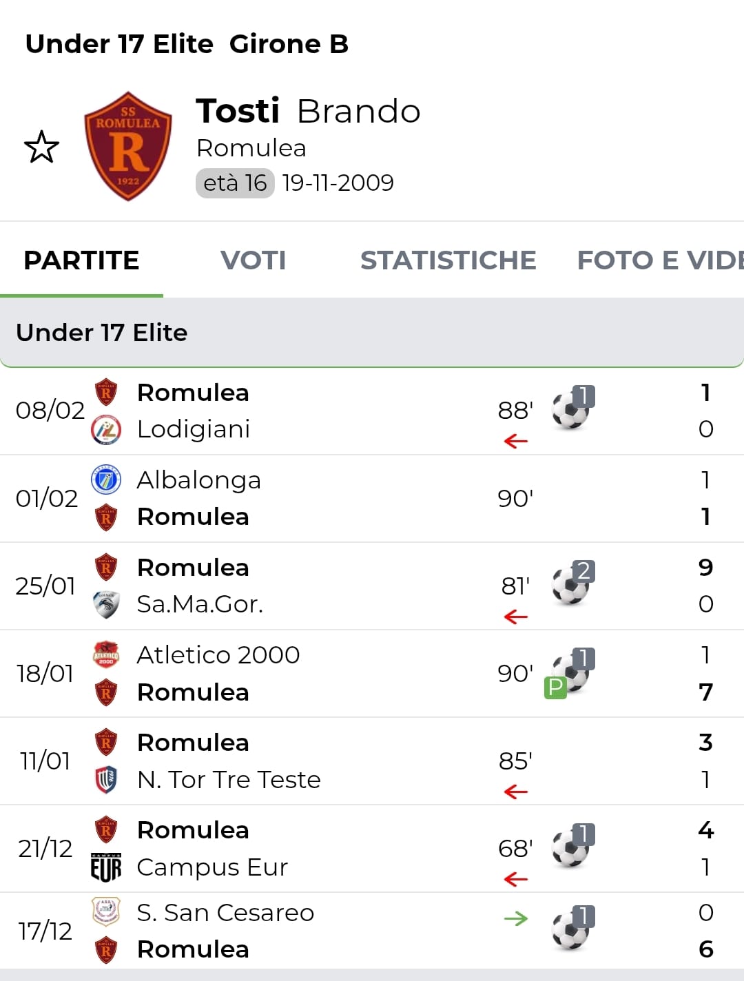Tap the Sa.Ma.Gor. eagle logo
The width and height of the screenshot is (744, 981).
pyautogui.click(x=106, y=604)
